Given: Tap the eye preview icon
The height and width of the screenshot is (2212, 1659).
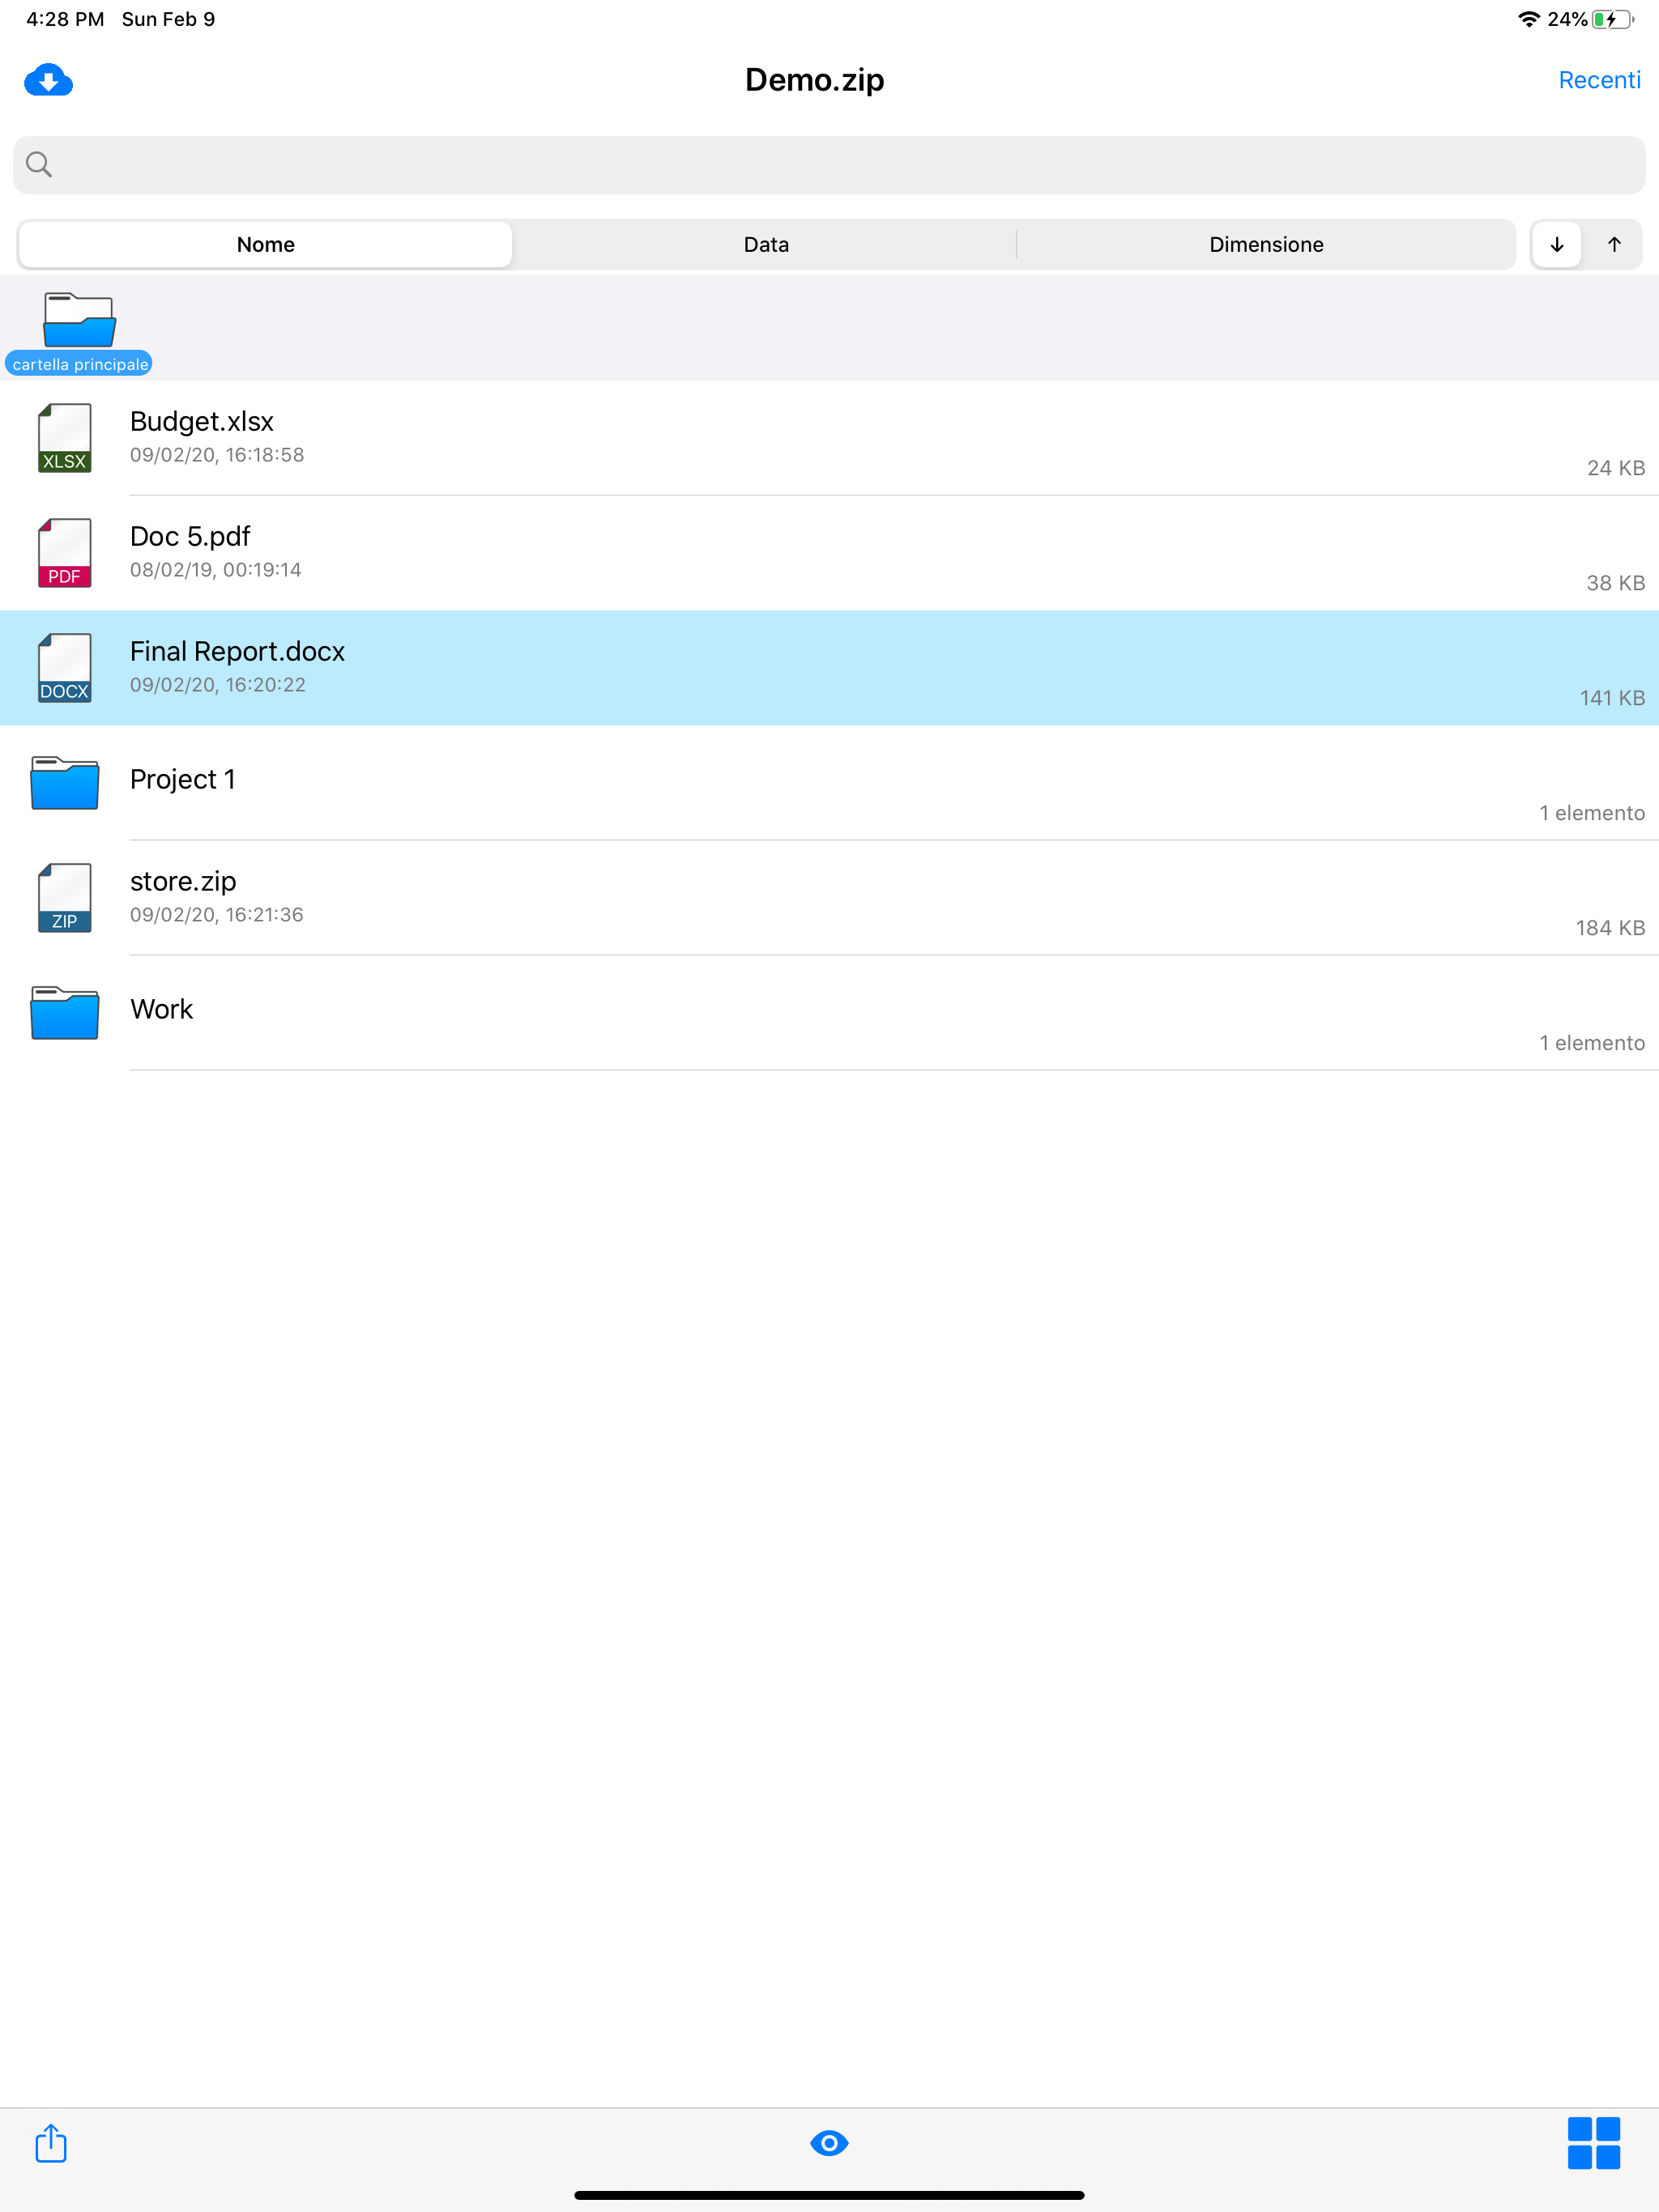Looking at the screenshot, I should click(x=829, y=2142).
